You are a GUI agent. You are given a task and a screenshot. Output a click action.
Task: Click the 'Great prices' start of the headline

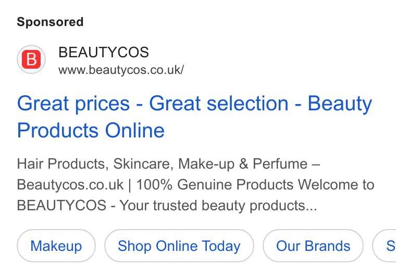tap(73, 104)
